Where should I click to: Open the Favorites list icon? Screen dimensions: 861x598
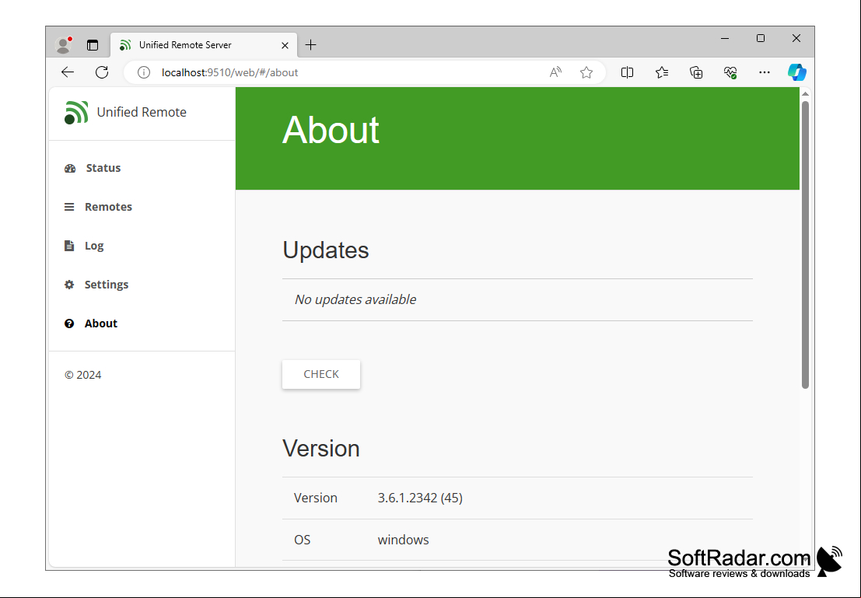tap(662, 72)
